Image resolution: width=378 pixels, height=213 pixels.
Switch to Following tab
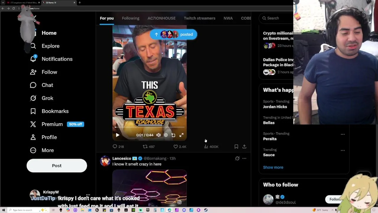click(131, 18)
